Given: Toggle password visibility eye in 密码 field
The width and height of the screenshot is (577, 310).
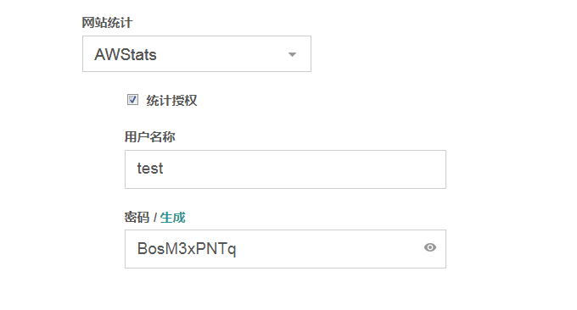Looking at the screenshot, I should click(430, 247).
